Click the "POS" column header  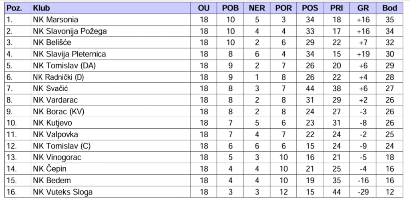(310, 8)
